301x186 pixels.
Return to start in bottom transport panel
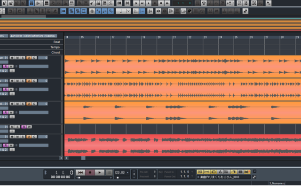pyautogui.click(x=80, y=172)
